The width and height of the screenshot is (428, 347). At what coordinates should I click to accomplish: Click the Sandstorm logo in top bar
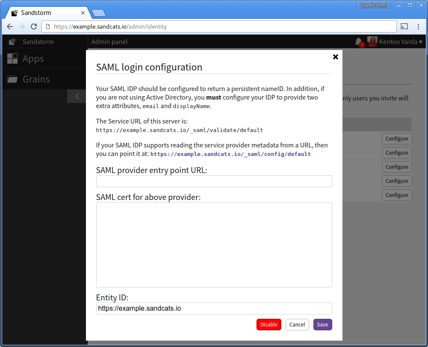click(12, 42)
